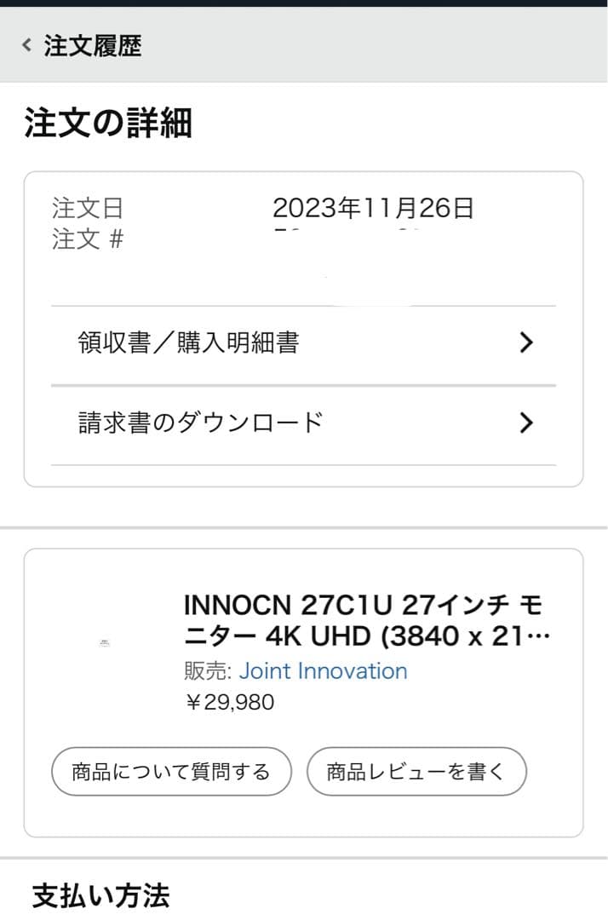Tap the price ¥29,980 text

(x=231, y=702)
